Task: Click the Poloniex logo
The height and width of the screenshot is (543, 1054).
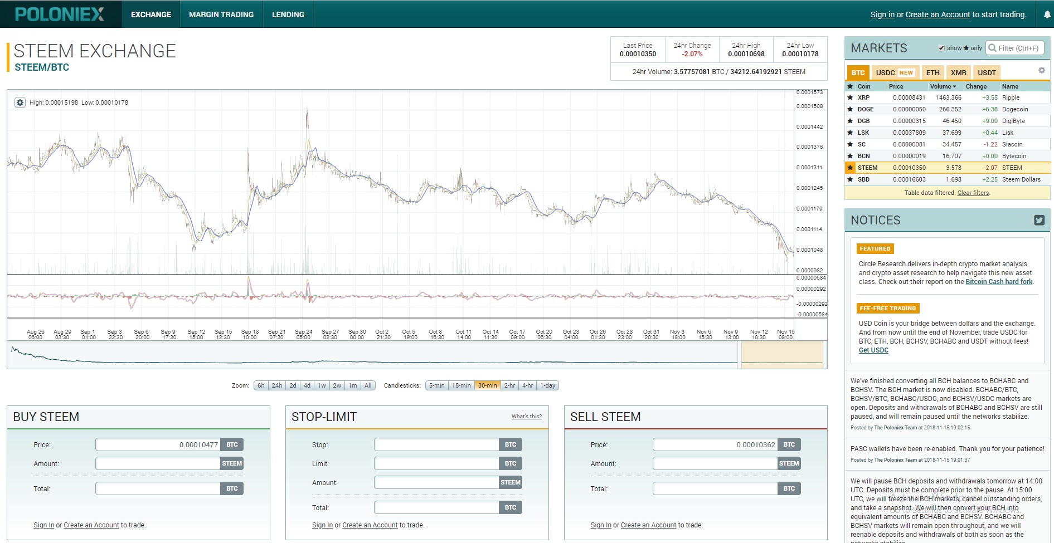Action: (x=60, y=14)
